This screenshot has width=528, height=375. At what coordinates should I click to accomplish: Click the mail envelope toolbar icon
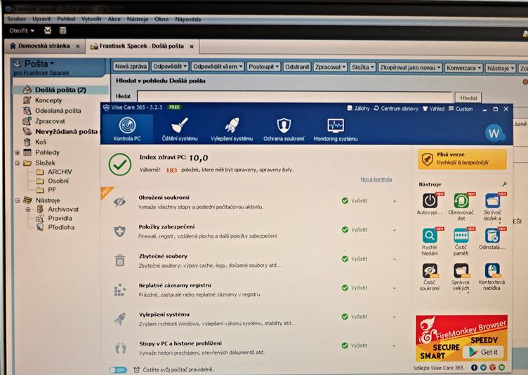[x=48, y=31]
